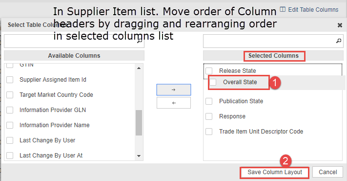Click search magnifier in Available Columns field
Screen dimensions: 347x181
[140, 41]
